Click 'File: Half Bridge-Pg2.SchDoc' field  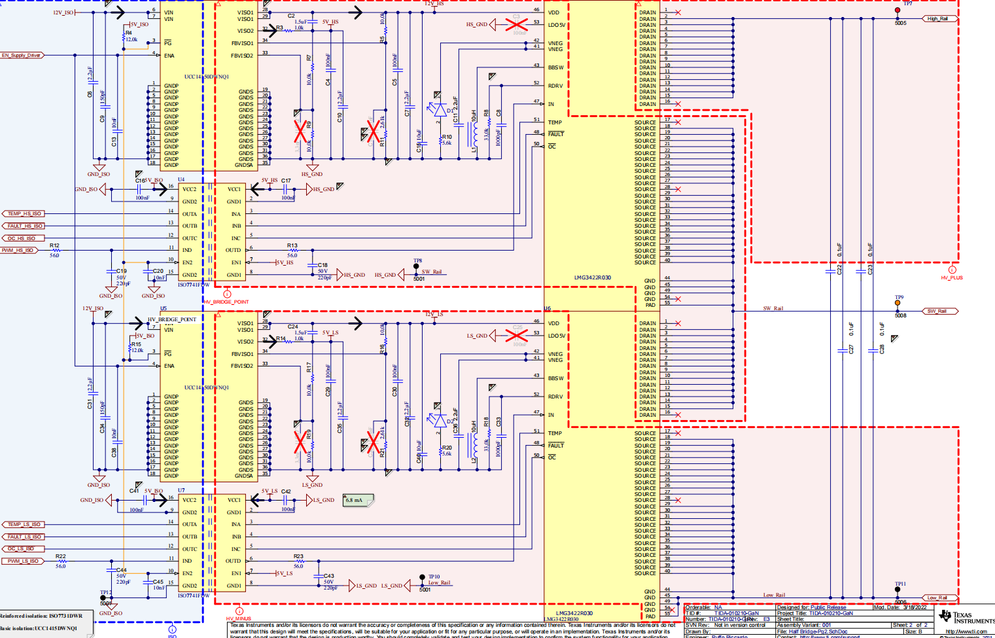point(812,631)
